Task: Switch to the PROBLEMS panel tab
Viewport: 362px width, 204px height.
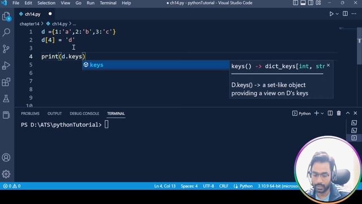Action: click(30, 113)
